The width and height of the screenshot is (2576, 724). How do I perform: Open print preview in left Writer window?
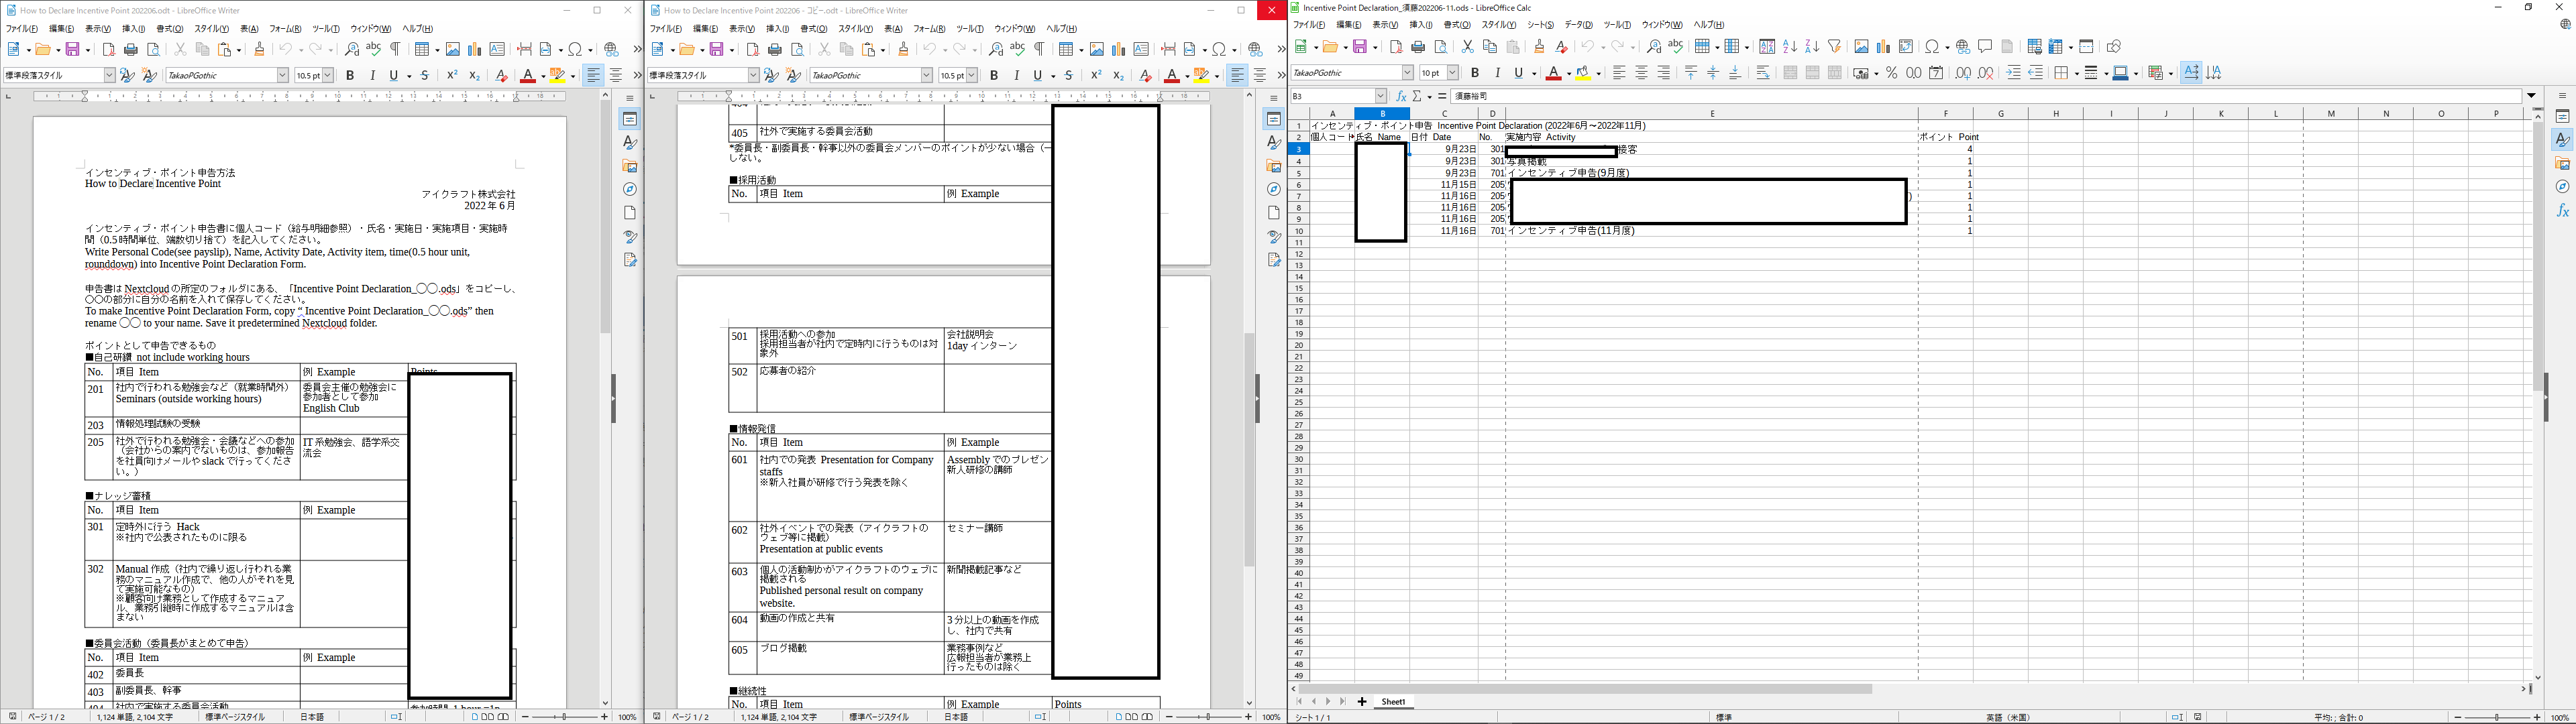154,49
